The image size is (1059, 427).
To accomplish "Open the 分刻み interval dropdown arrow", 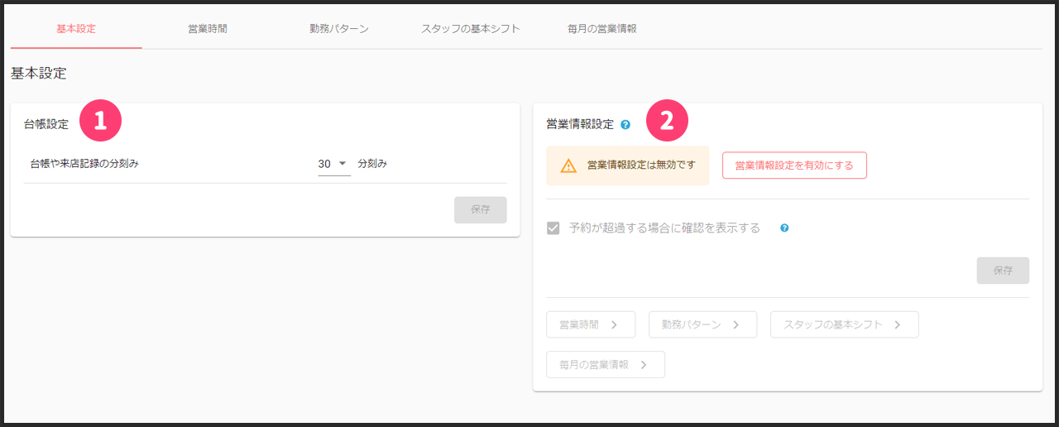I will click(343, 164).
